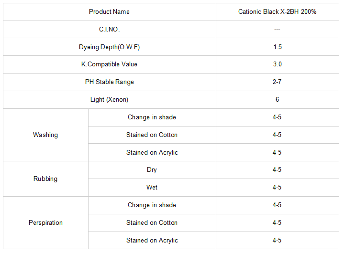Click the 3.0 compatible value cell

tap(277, 64)
